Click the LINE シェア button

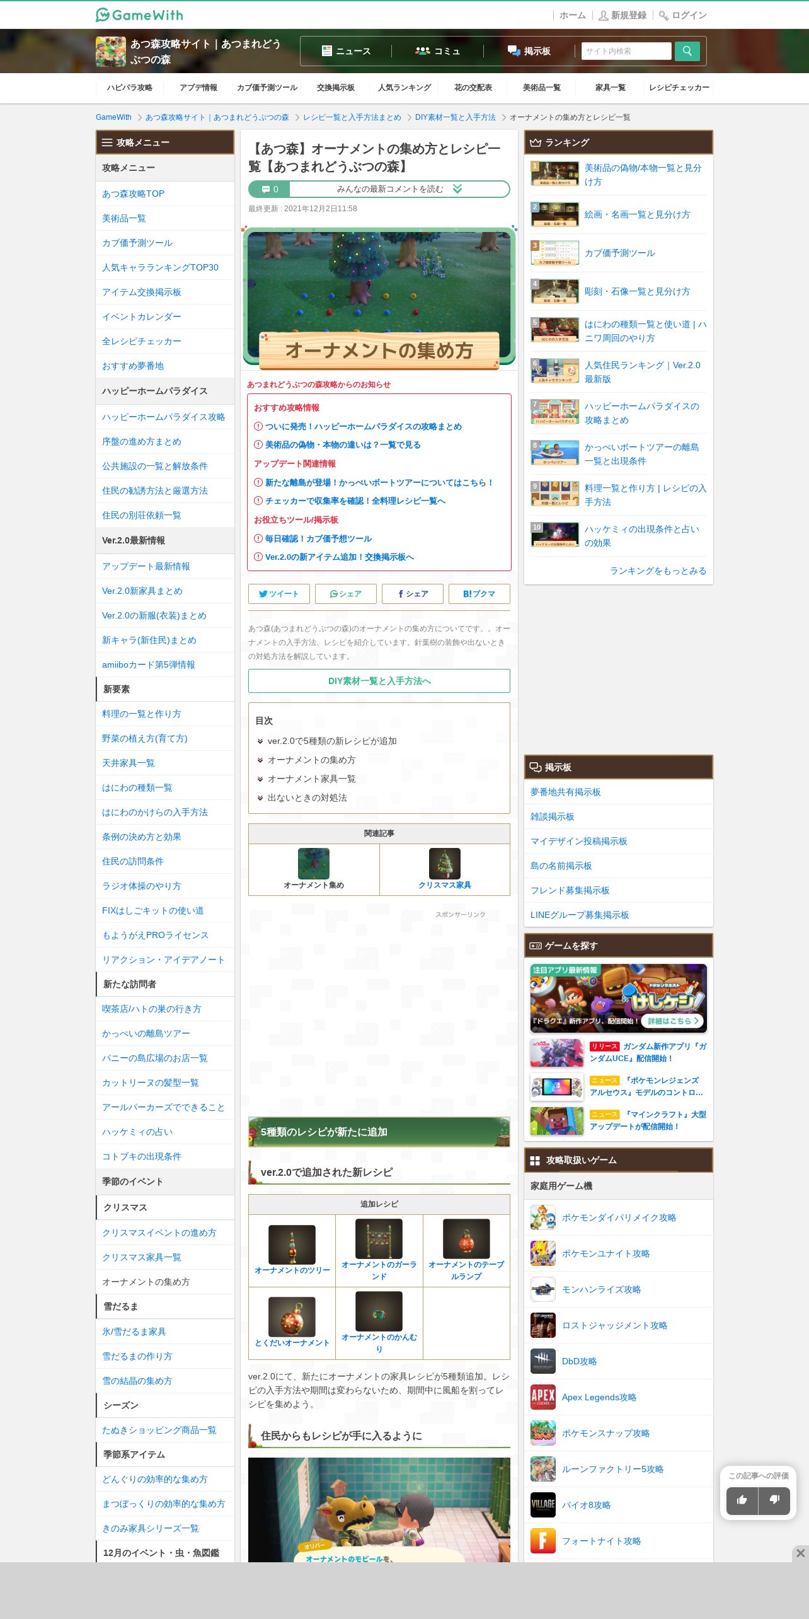(346, 594)
